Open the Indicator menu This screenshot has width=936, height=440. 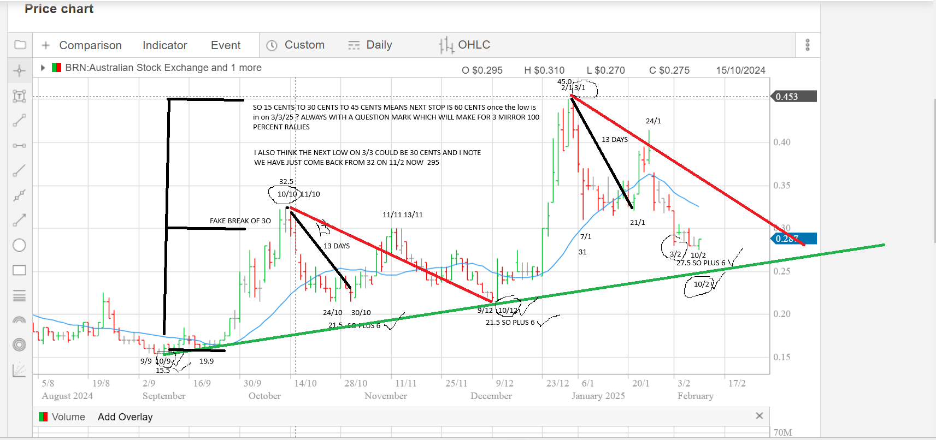(165, 45)
